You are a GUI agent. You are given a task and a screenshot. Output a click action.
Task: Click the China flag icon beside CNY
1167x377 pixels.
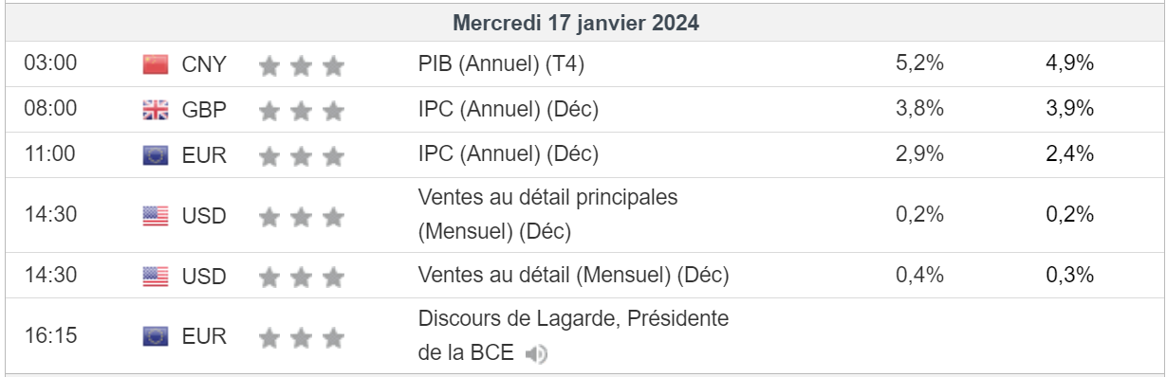click(155, 65)
